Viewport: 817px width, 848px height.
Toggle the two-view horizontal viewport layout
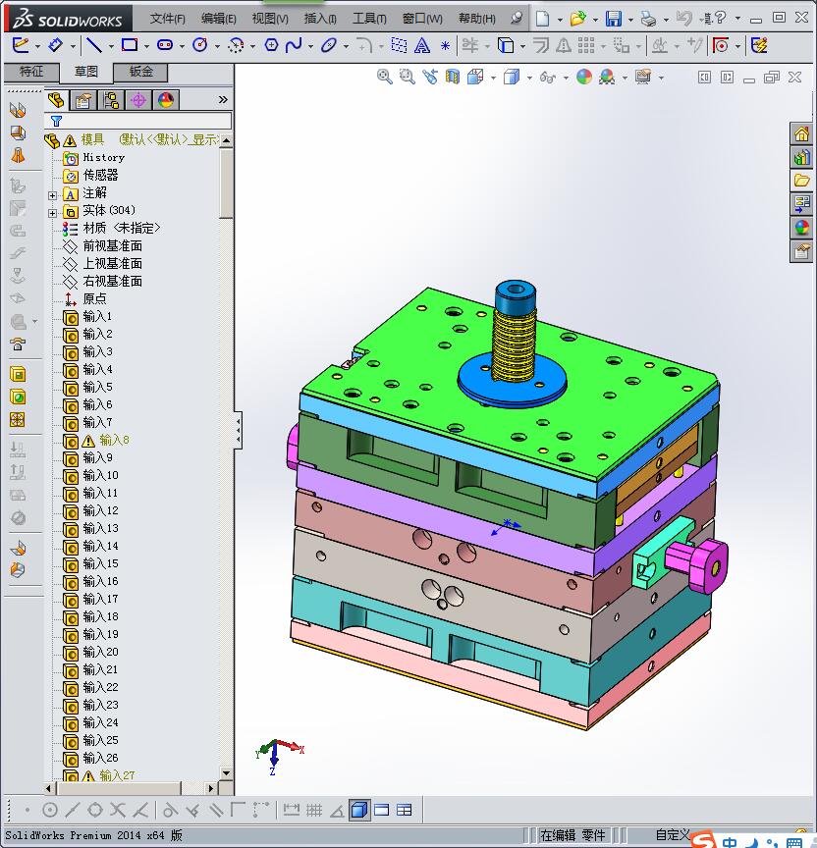pyautogui.click(x=381, y=810)
